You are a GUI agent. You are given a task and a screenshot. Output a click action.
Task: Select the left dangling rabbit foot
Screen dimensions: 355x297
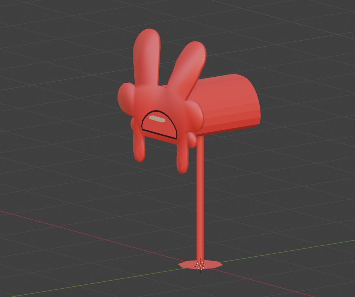coord(139,146)
